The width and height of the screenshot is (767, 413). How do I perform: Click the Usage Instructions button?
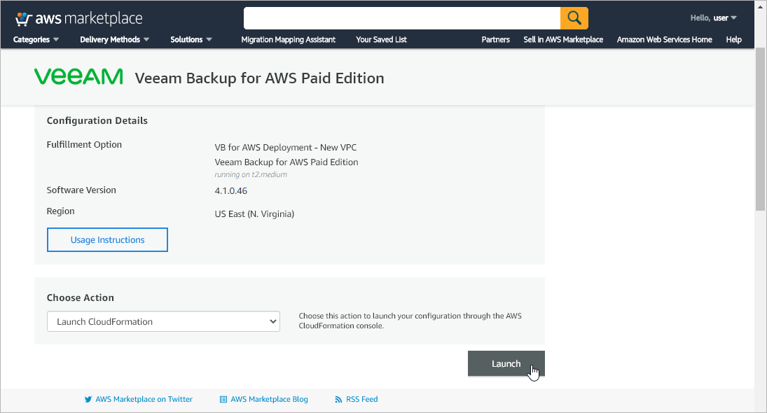107,239
